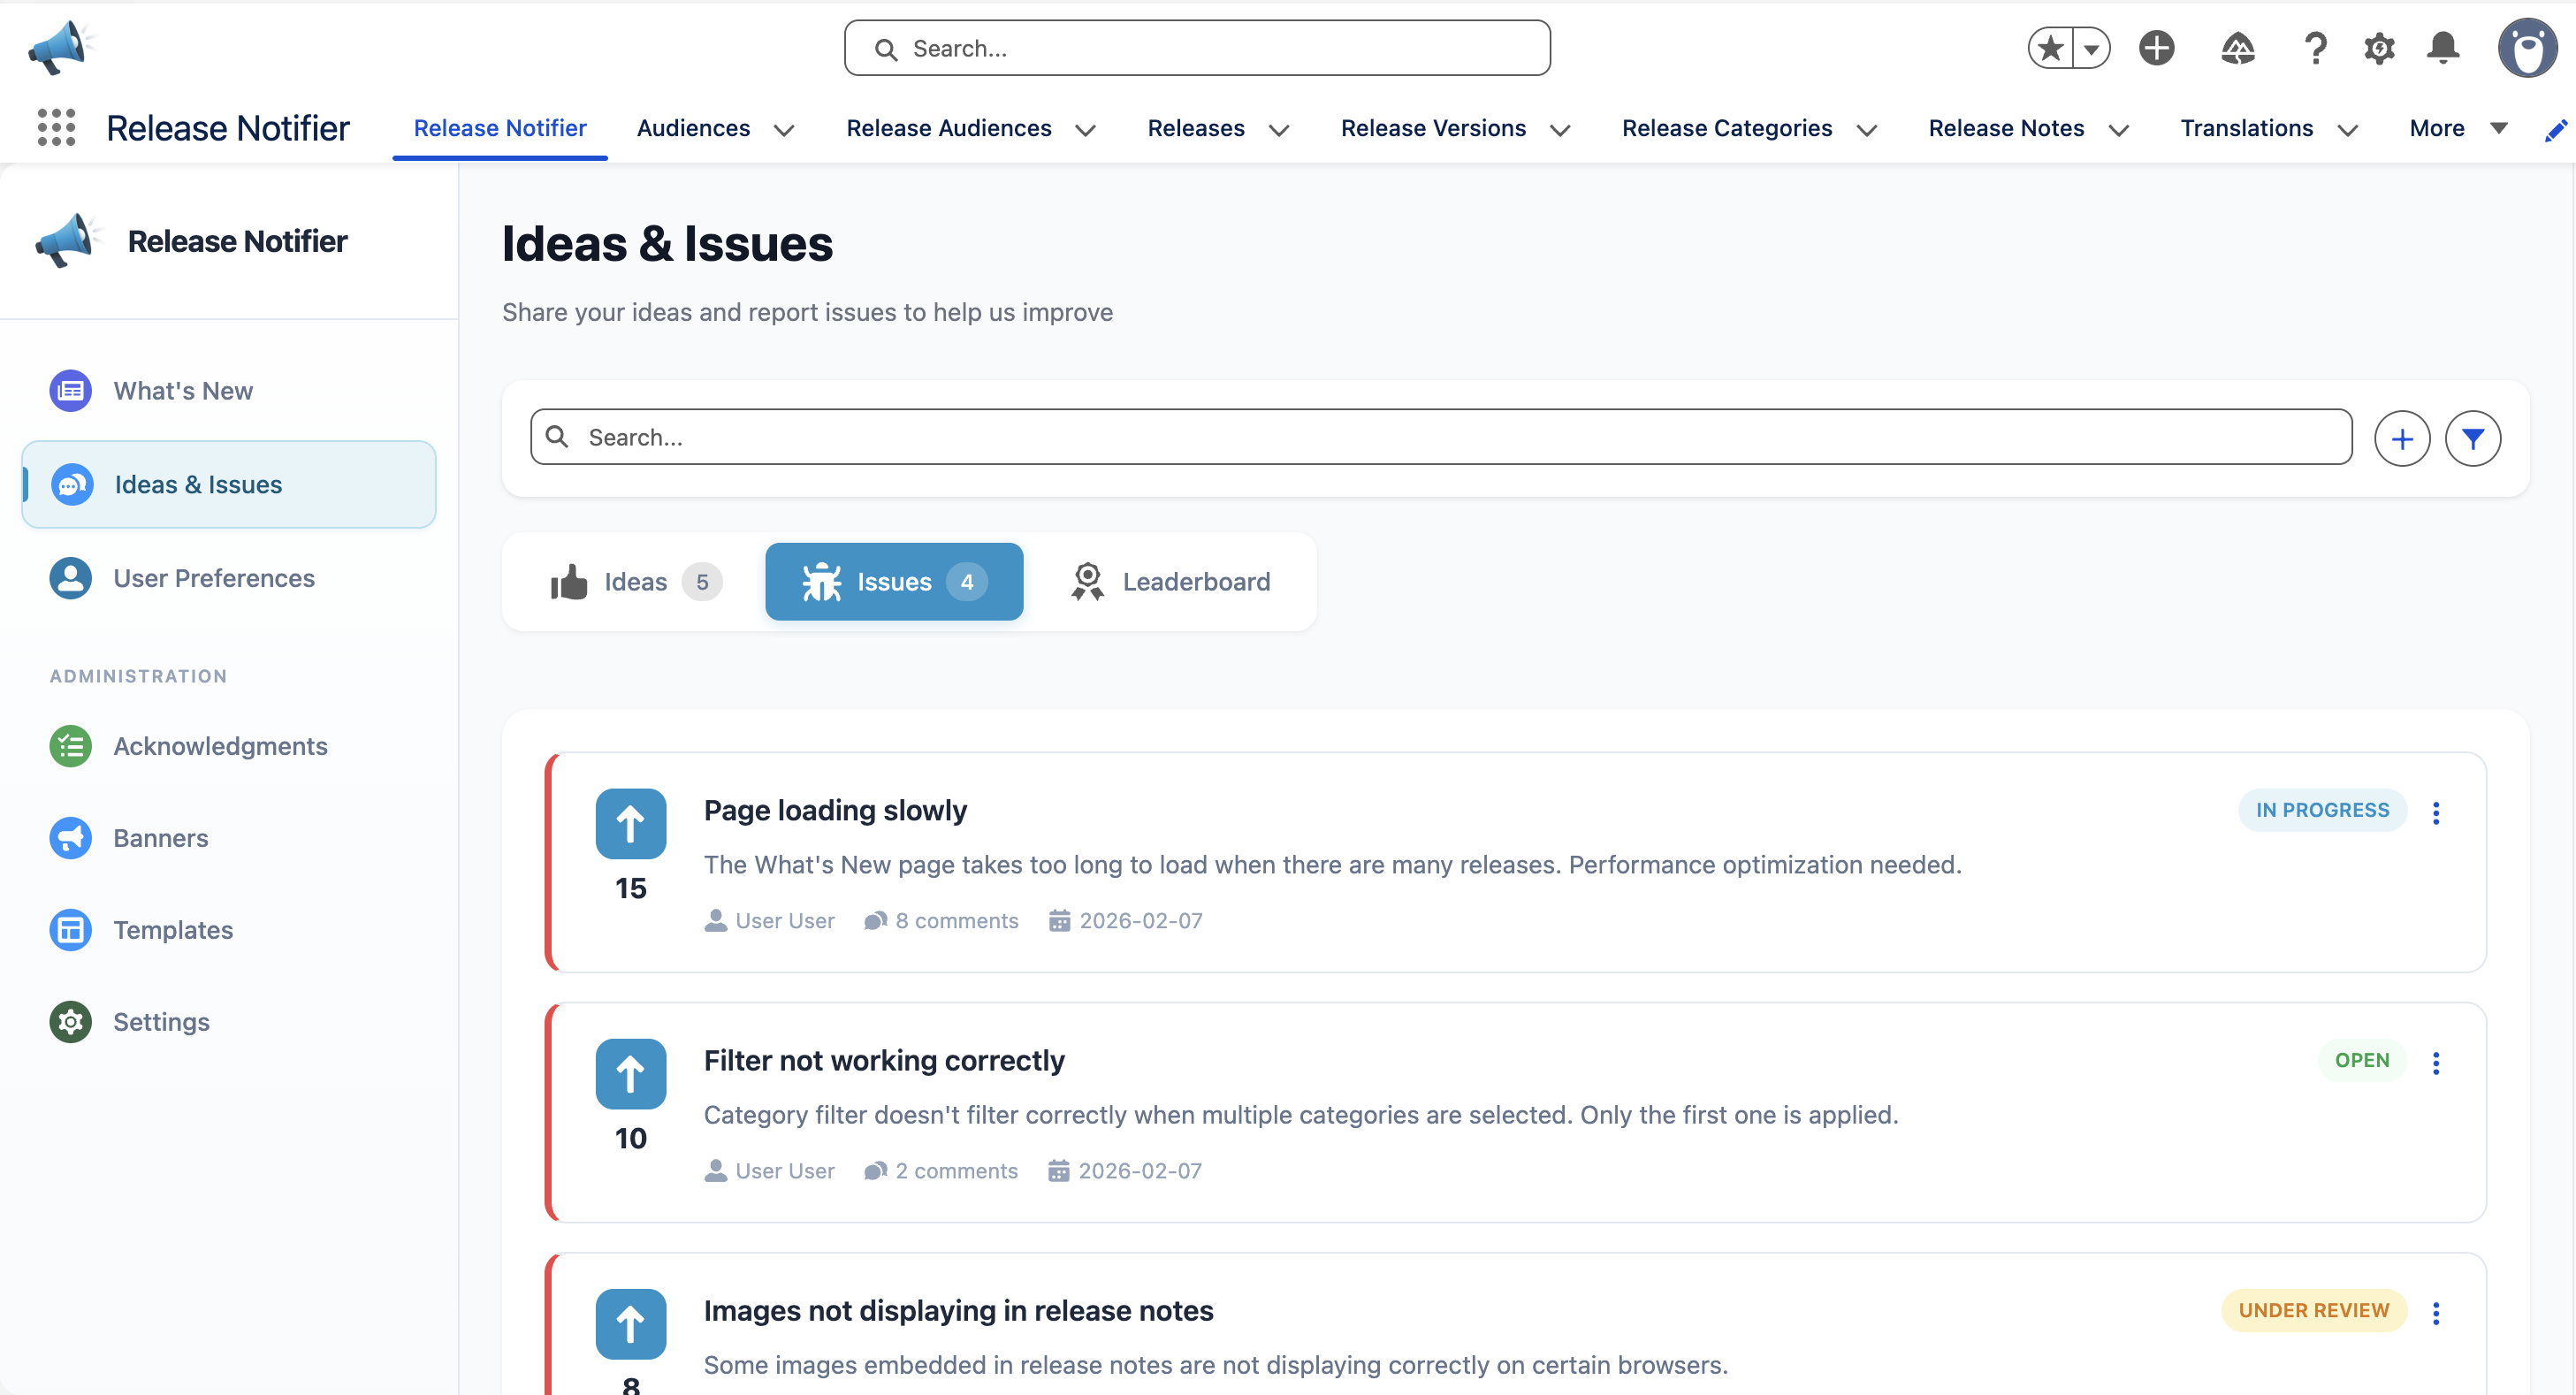Click the IN PROGRESS status badge
The width and height of the screenshot is (2576, 1395).
2322,810
